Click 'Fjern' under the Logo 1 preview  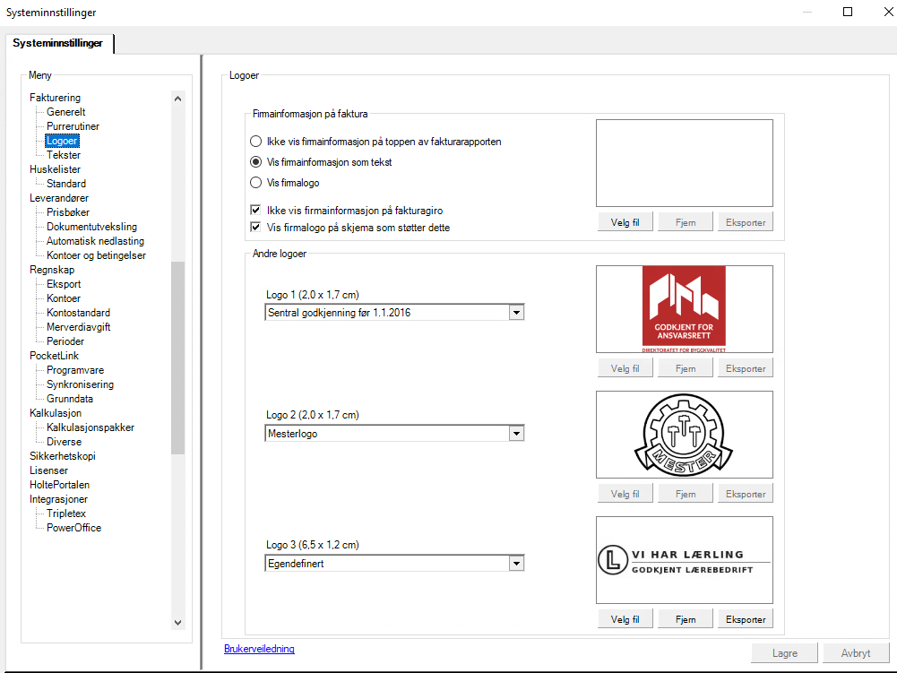686,368
